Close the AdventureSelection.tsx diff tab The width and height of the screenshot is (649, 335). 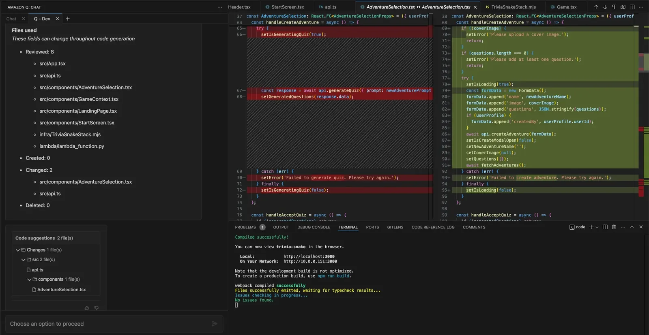475,7
